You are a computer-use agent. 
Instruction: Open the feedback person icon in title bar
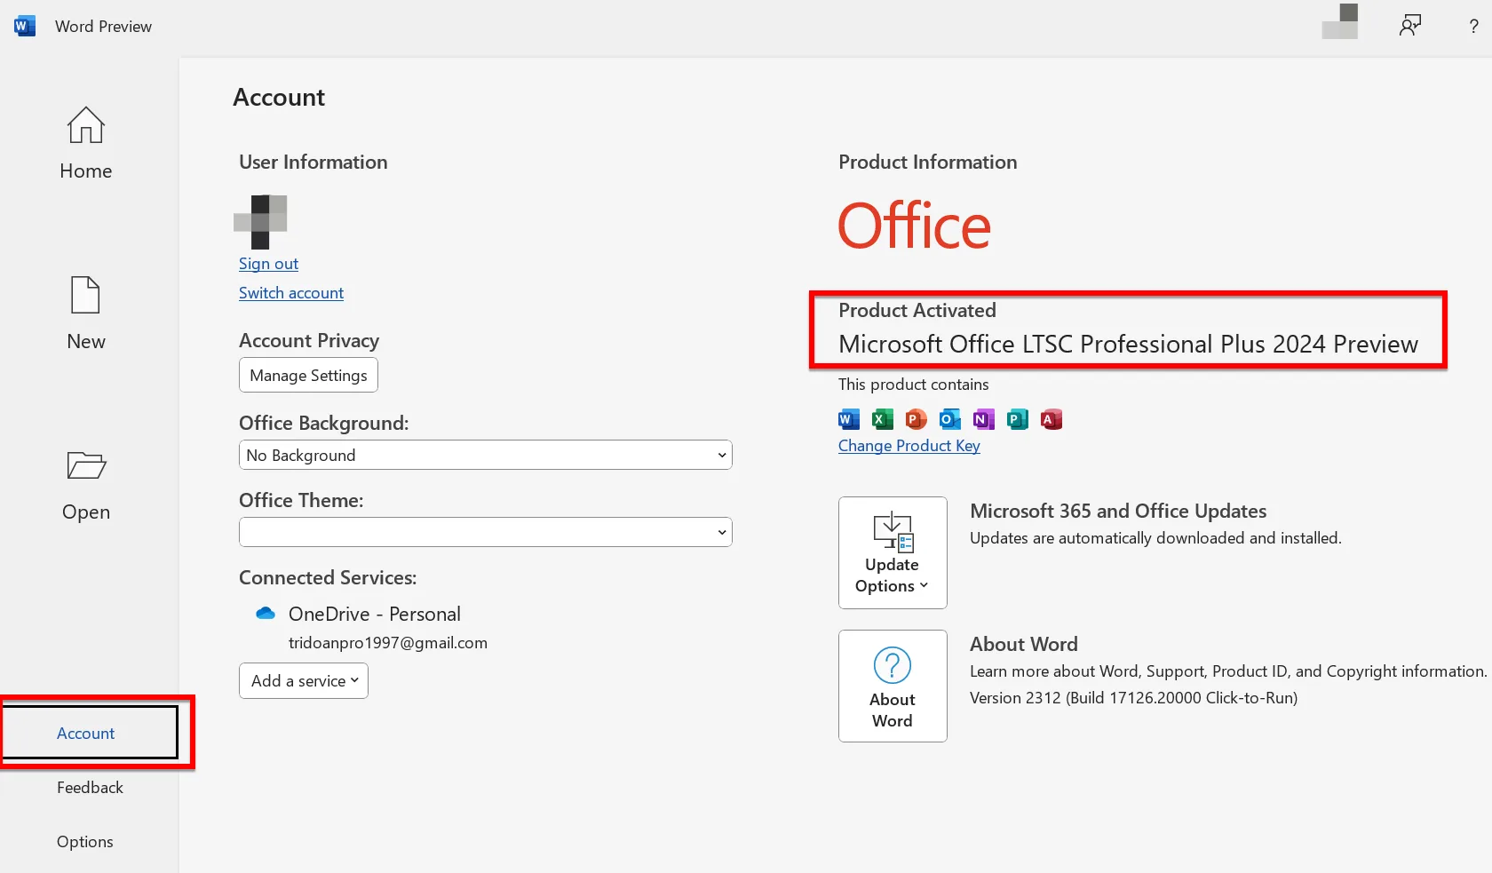1410,26
